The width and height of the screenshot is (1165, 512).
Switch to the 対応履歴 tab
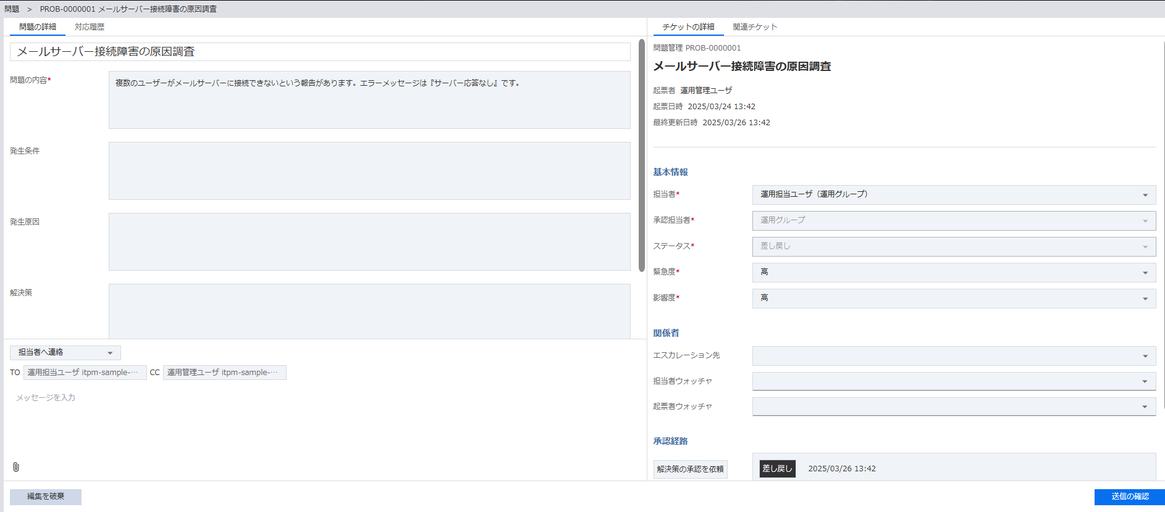click(90, 27)
